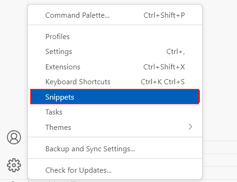Open Backup and Sync Settings
This screenshot has height=182, width=237.
point(115,148)
